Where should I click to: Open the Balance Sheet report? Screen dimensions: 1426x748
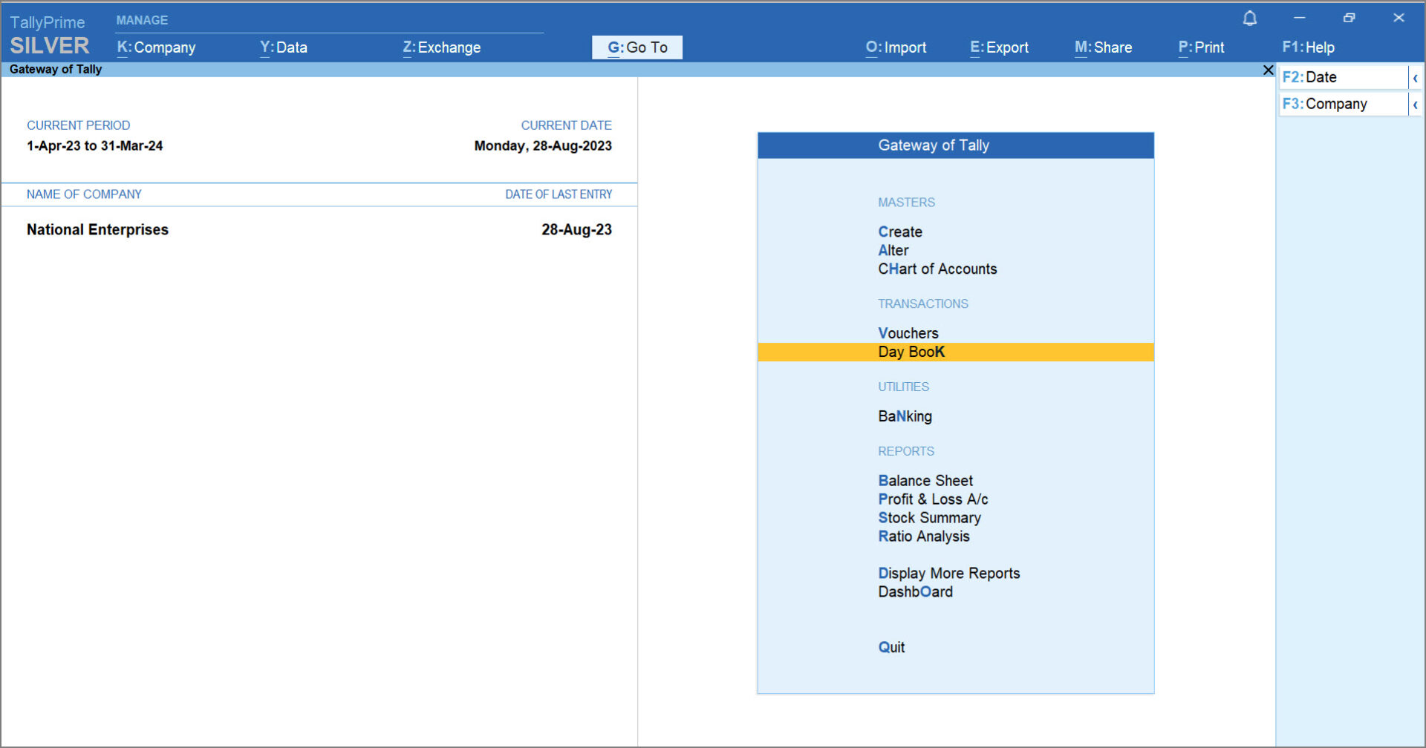925,481
